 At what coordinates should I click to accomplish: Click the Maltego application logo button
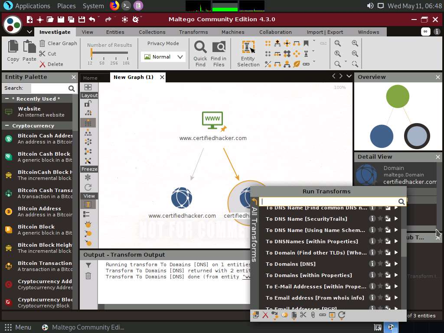pos(13,25)
